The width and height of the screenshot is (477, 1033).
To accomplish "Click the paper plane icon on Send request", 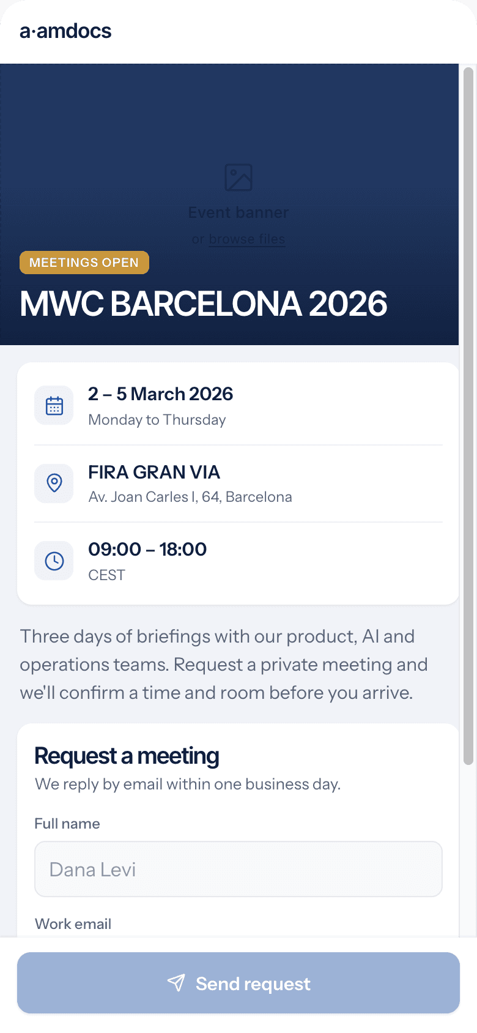I will [176, 983].
